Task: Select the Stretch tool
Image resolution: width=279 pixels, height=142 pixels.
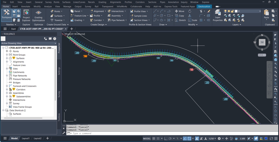Action: pos(180,20)
